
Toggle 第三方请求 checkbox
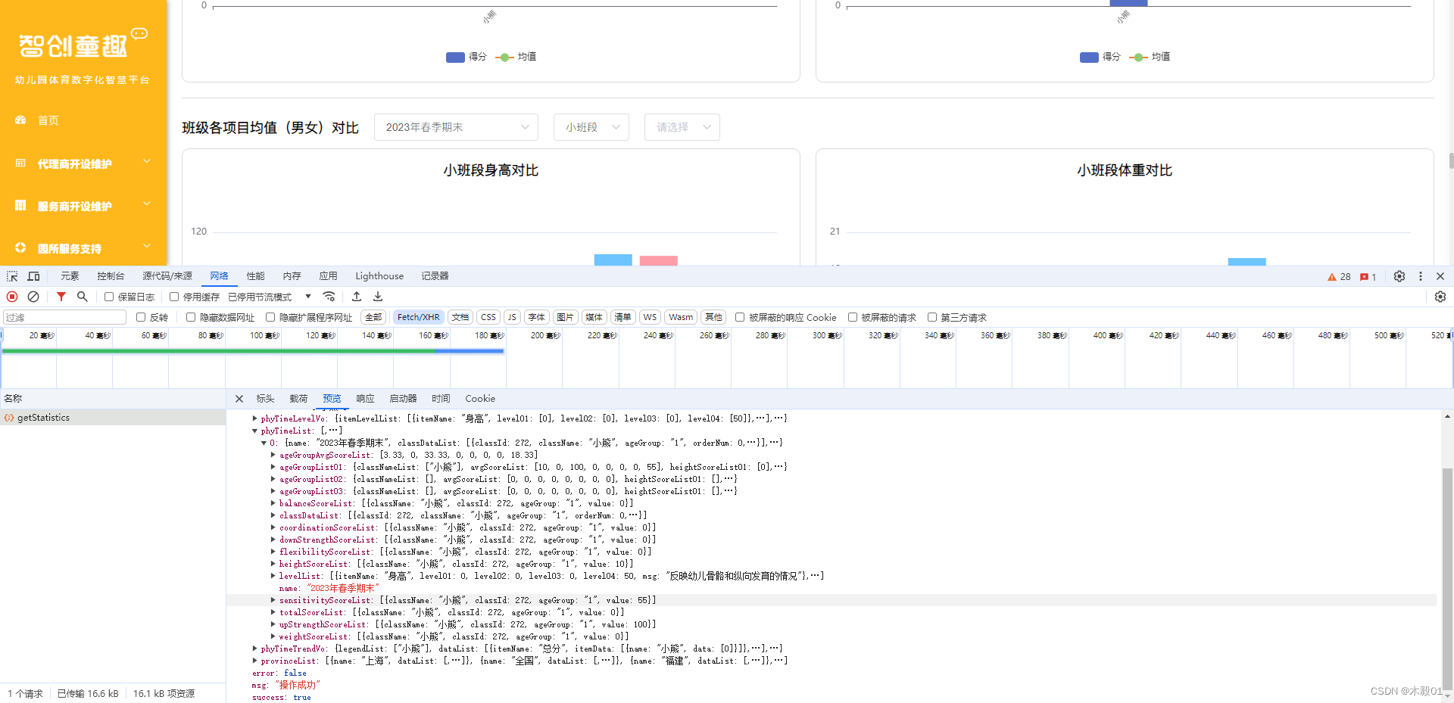(932, 317)
